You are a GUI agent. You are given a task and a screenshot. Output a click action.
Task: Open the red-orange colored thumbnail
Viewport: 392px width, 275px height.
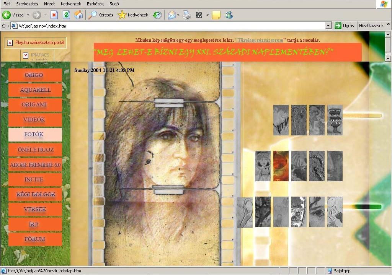[281, 166]
